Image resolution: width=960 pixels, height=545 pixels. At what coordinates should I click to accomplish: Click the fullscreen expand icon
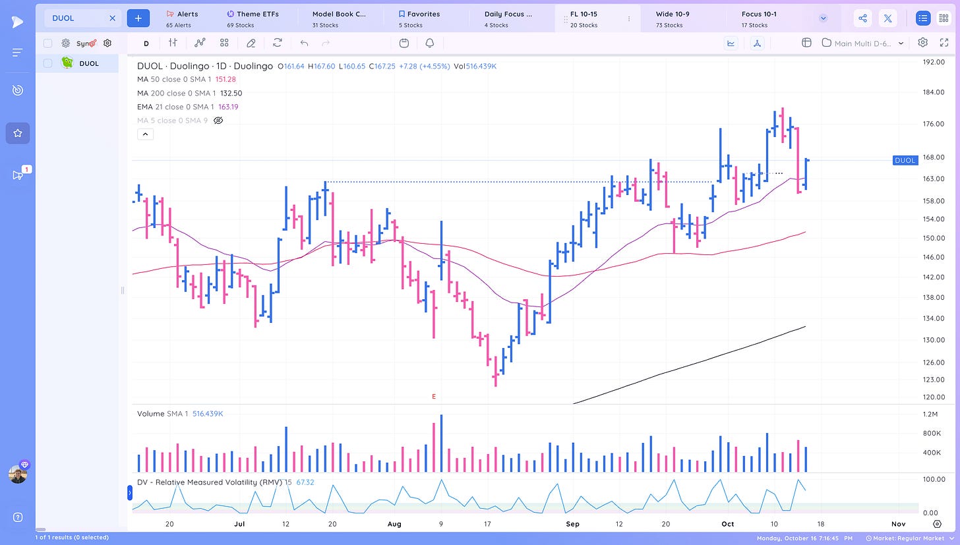point(944,43)
